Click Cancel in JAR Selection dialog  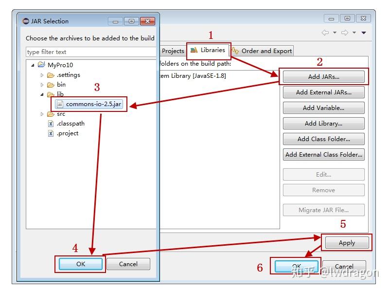tap(128, 264)
